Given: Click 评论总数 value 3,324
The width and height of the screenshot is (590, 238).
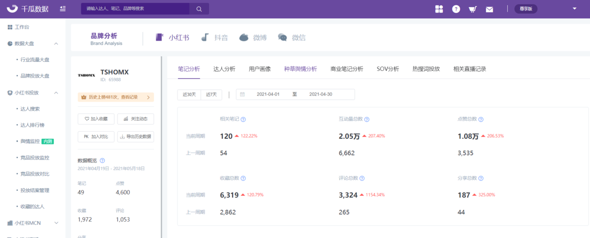Looking at the screenshot, I should [348, 195].
